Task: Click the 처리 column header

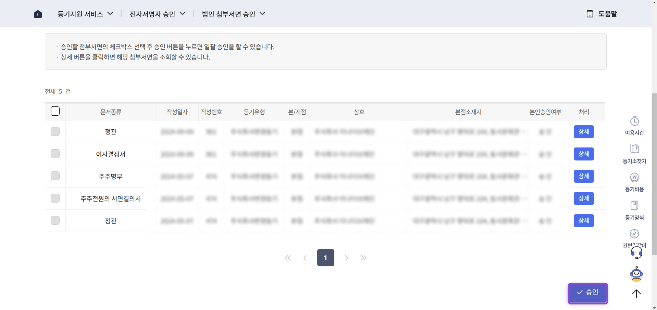Action: click(584, 112)
